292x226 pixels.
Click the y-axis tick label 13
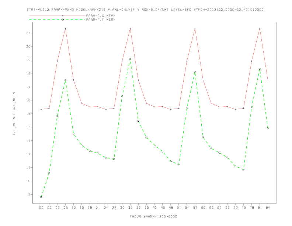(28, 141)
